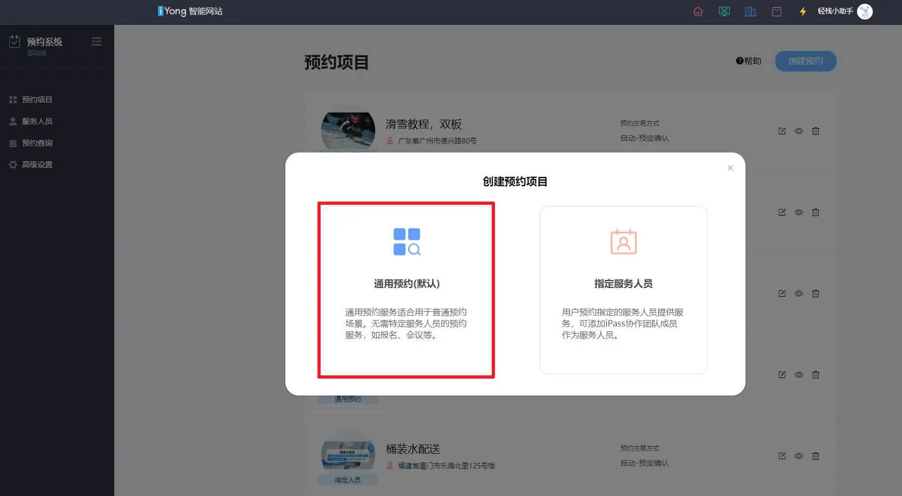Close the 创建预约项目 dialog
The height and width of the screenshot is (496, 902).
(x=730, y=168)
